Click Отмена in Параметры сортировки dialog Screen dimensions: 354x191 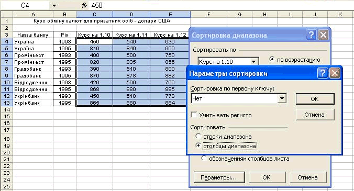[x=315, y=115]
